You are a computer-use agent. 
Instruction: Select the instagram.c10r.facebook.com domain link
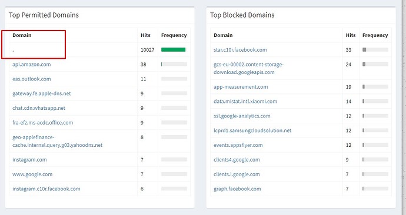[x=46, y=189]
